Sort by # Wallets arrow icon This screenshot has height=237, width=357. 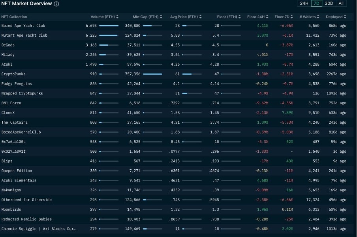(x=318, y=17)
